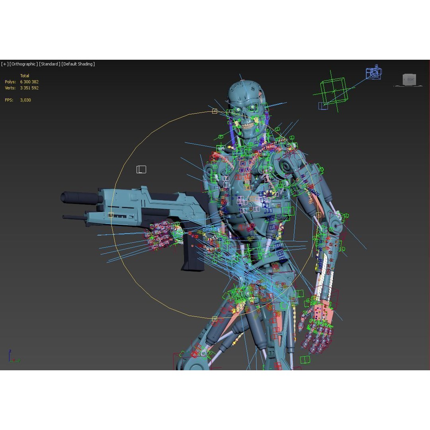Screen dimensions: 430x430
Task: Open the Orthographic view label menu
Action: point(23,64)
